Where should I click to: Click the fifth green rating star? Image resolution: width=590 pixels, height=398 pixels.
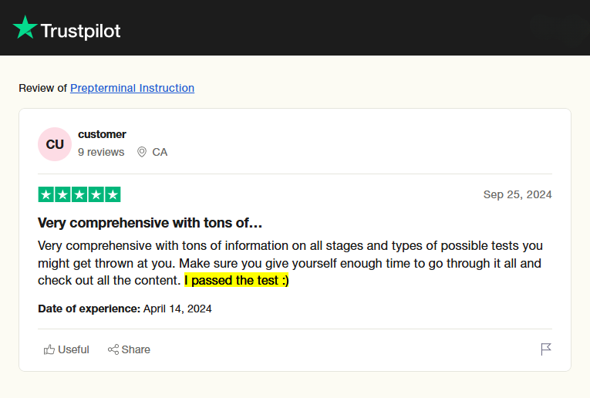(x=113, y=194)
